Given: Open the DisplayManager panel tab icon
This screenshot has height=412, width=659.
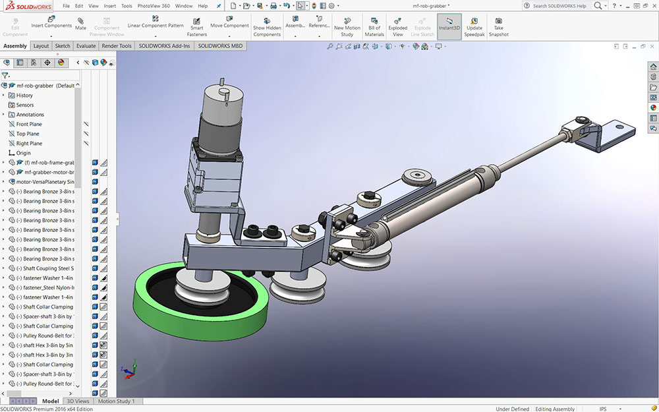Looking at the screenshot, I should 61,63.
